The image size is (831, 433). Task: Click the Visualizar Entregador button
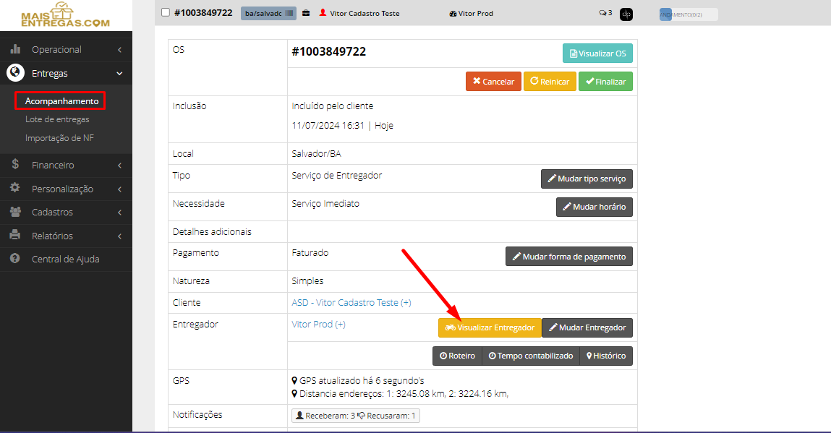(490, 327)
